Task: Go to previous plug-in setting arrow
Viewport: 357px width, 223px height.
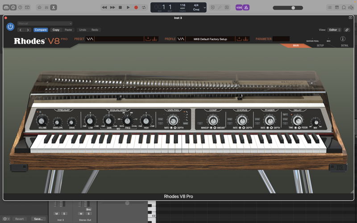Action: click(x=21, y=30)
